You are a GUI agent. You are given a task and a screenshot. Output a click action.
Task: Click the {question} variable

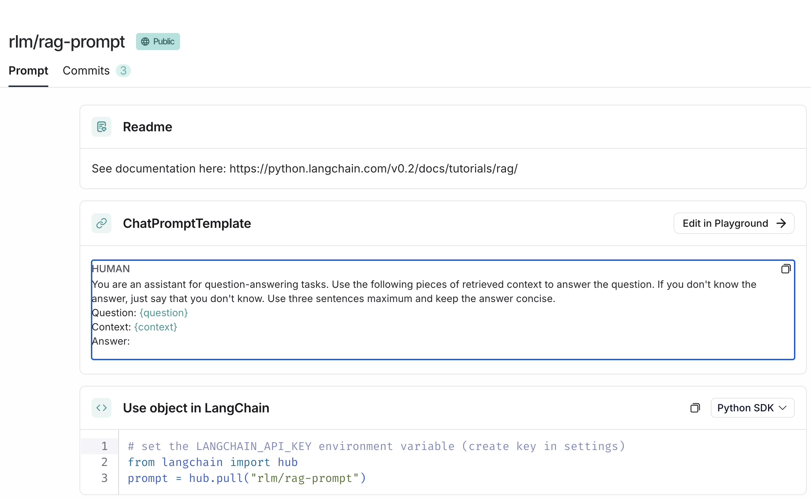tap(164, 313)
